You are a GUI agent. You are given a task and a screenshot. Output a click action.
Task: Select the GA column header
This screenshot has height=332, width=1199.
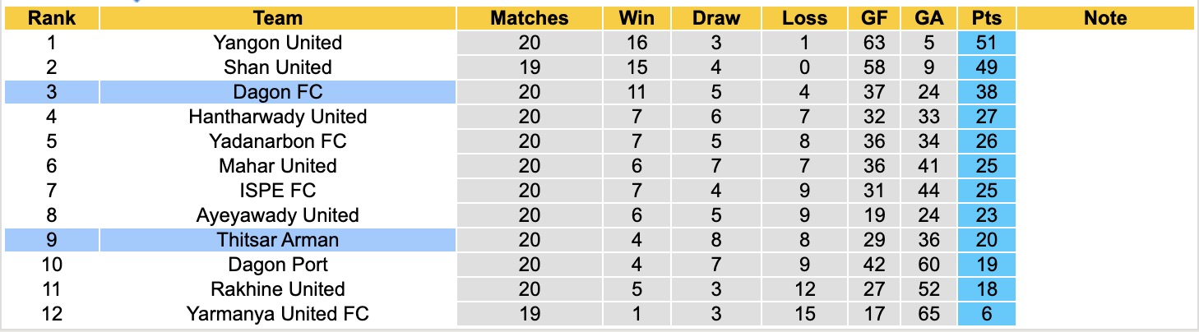coord(927,18)
